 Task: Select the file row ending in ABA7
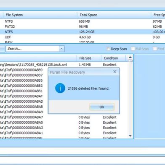coord(64,117)
